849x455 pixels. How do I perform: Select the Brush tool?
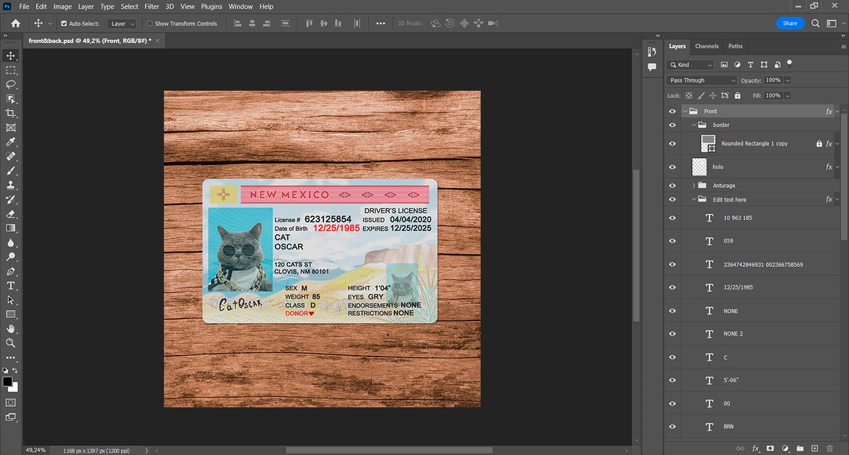[11, 170]
